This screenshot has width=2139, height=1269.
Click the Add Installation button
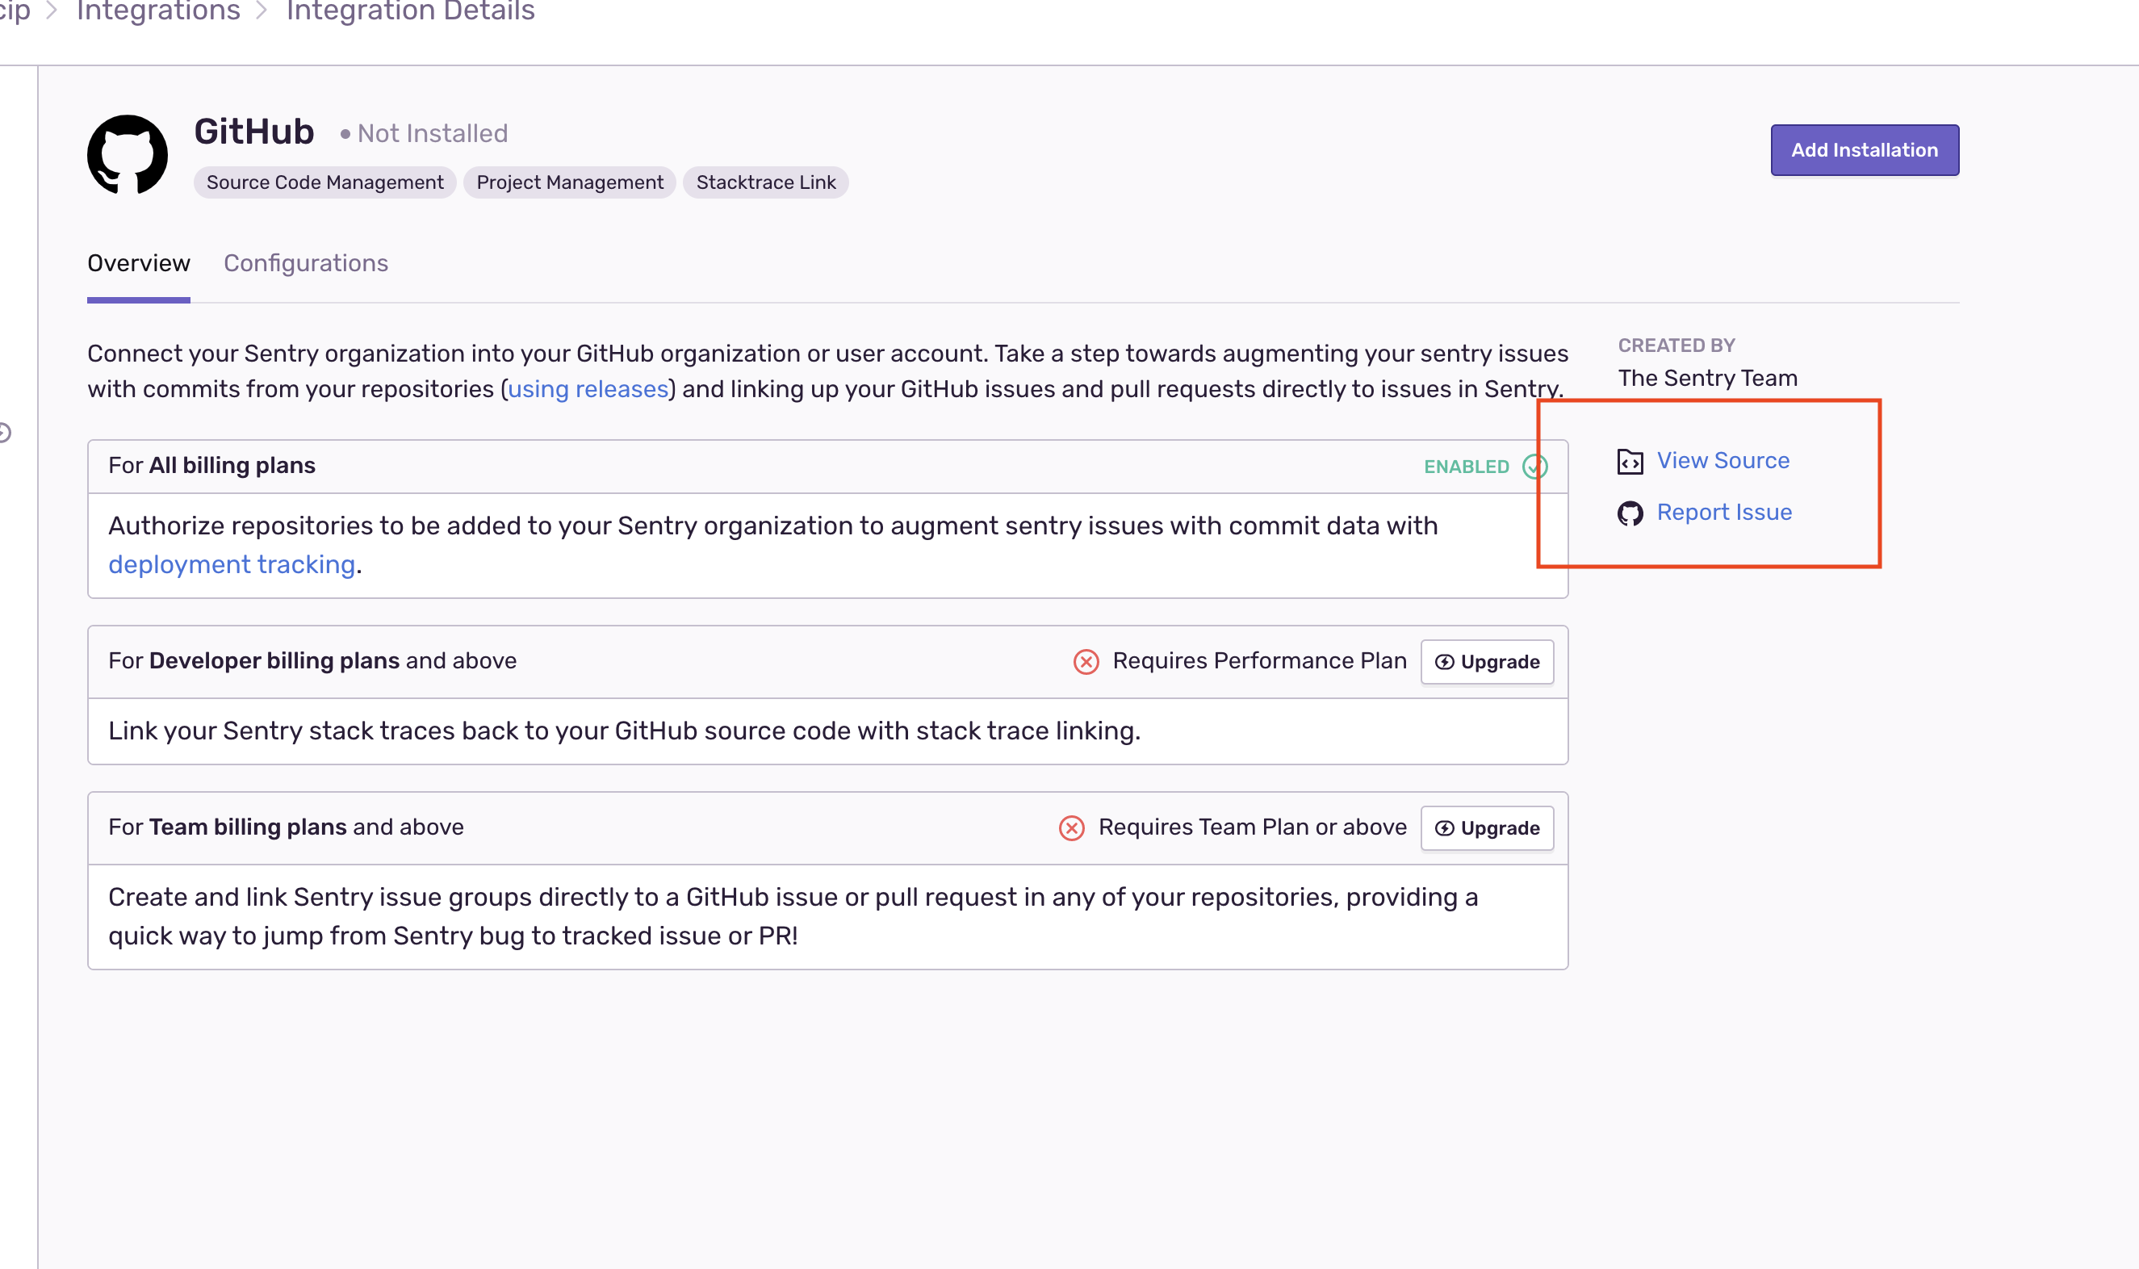tap(1865, 149)
